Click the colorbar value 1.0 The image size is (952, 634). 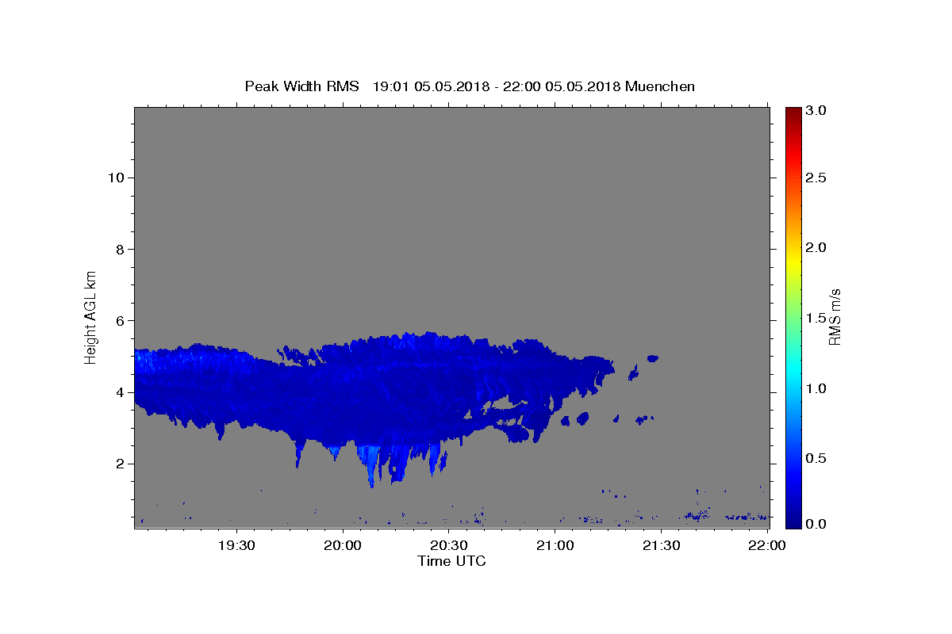(x=817, y=388)
